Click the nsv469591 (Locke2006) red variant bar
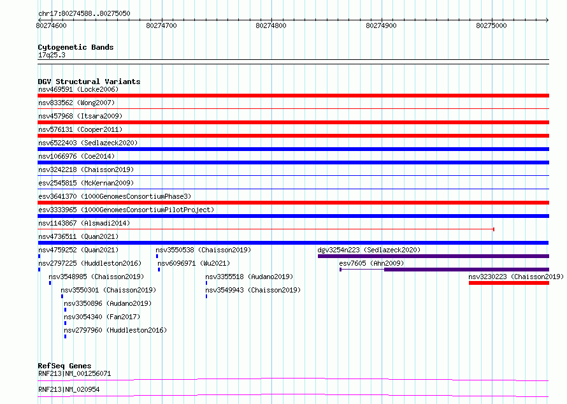The image size is (567, 404). point(293,96)
